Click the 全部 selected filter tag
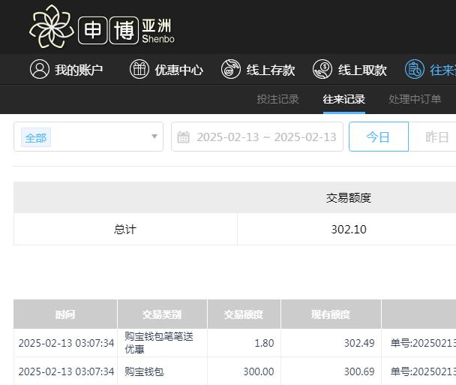The image size is (456, 385). 36,137
